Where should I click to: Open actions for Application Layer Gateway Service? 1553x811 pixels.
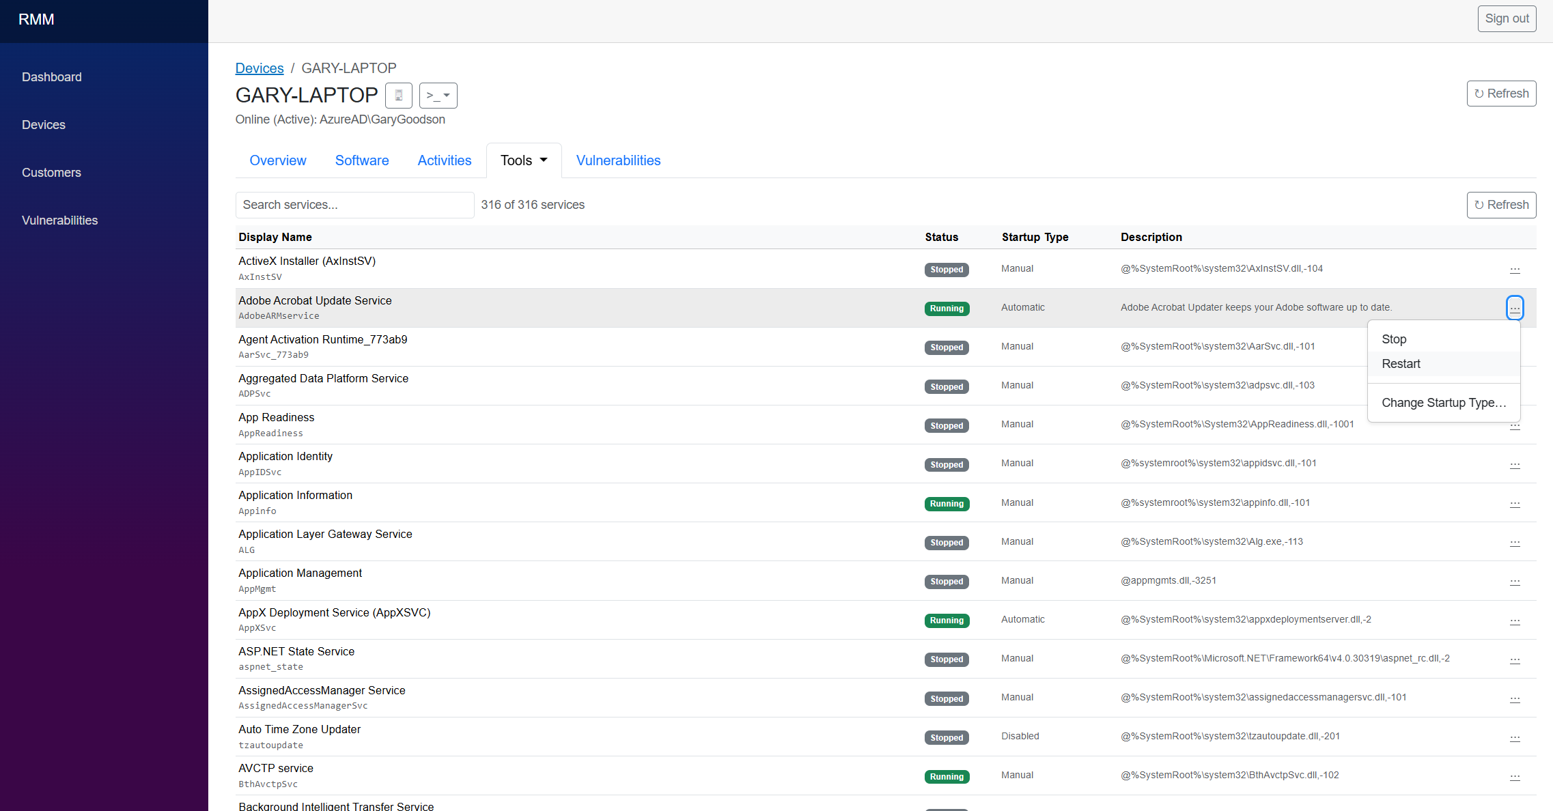tap(1515, 543)
